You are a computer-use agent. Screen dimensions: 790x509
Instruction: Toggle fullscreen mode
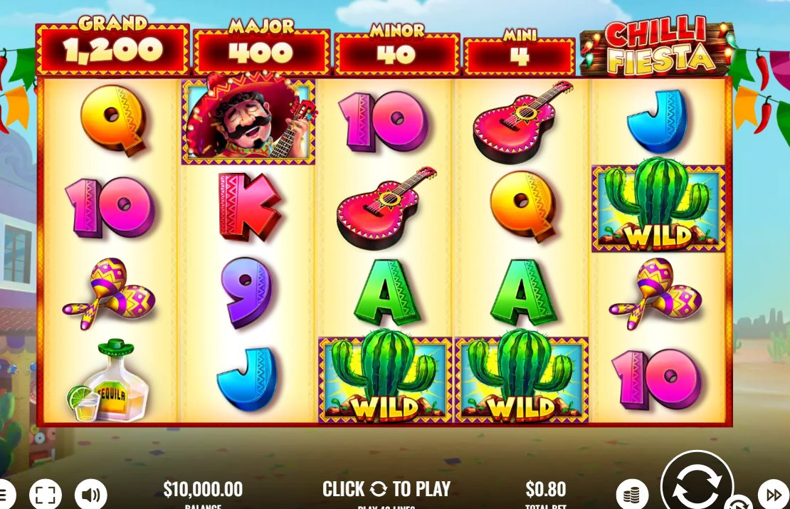coord(46,495)
